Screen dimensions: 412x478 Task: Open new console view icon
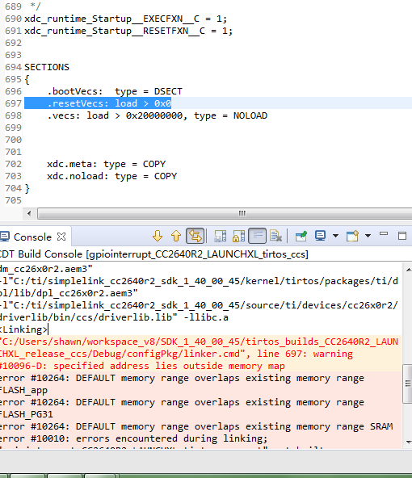click(352, 237)
